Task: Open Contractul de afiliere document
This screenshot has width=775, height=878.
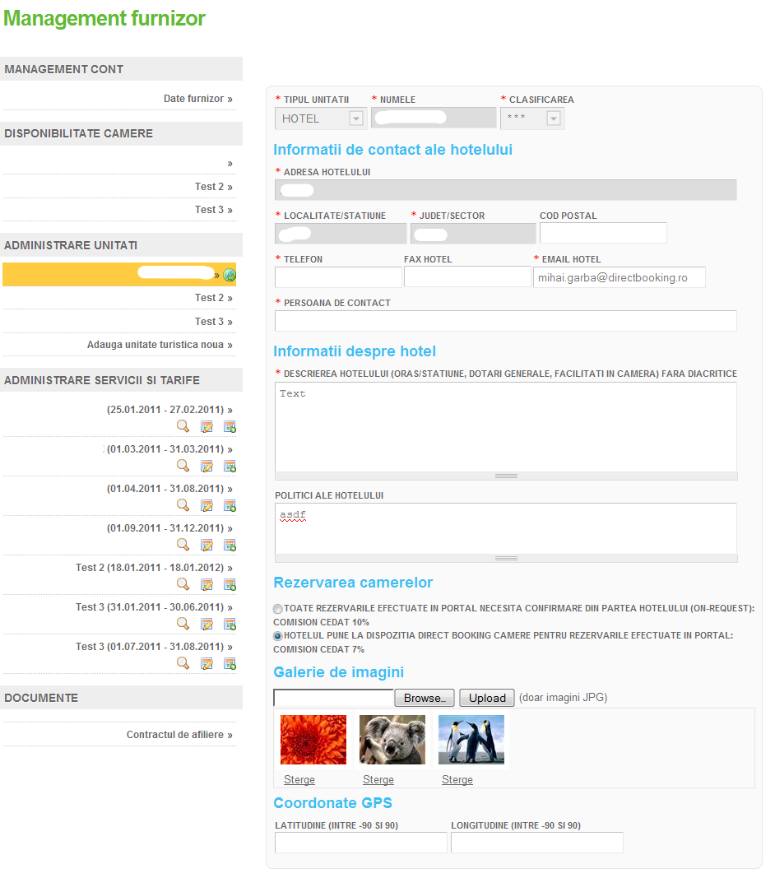Action: [x=179, y=735]
